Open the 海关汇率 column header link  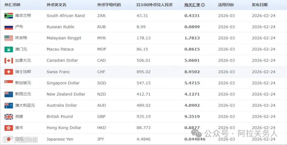tap(192, 5)
